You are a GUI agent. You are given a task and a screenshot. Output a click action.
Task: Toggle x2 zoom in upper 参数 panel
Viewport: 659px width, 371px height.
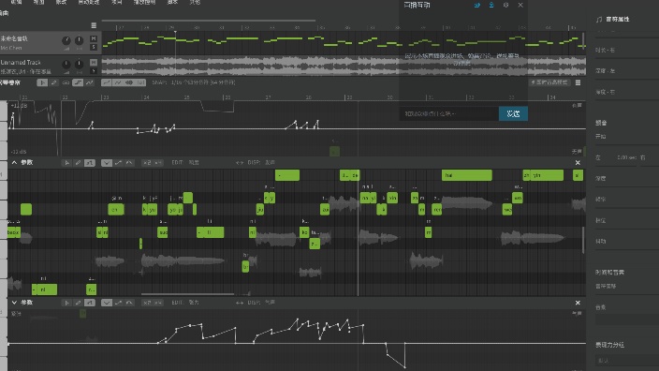point(147,162)
